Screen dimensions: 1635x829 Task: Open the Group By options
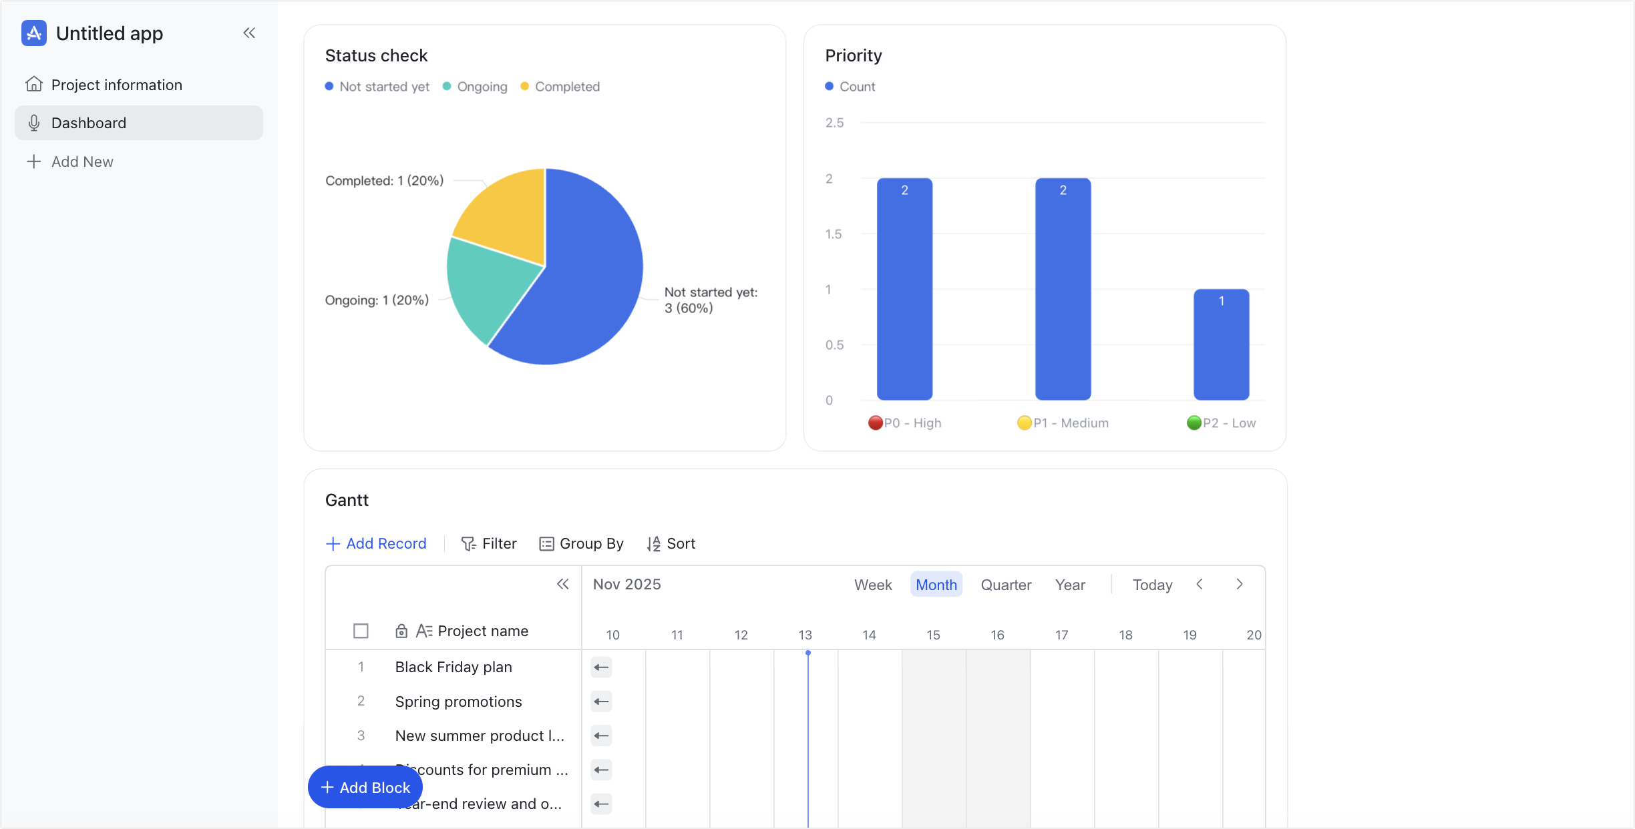[581, 544]
